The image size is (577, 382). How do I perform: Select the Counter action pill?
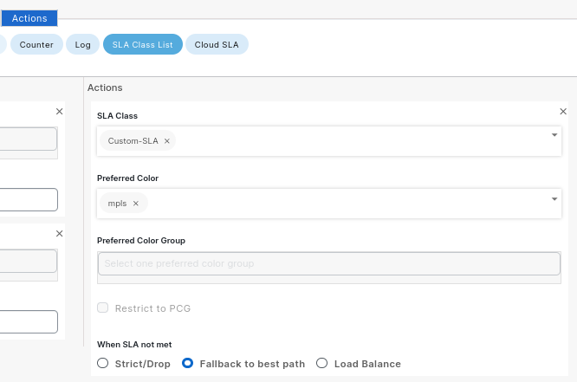pos(36,44)
